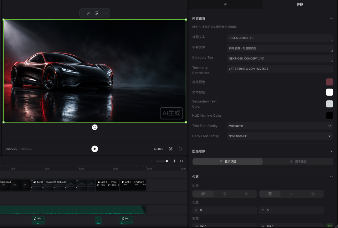Collapse the 图层顺序 section

click(x=331, y=151)
